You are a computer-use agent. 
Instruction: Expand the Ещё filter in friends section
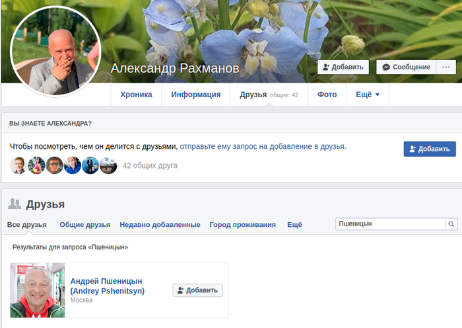point(294,225)
